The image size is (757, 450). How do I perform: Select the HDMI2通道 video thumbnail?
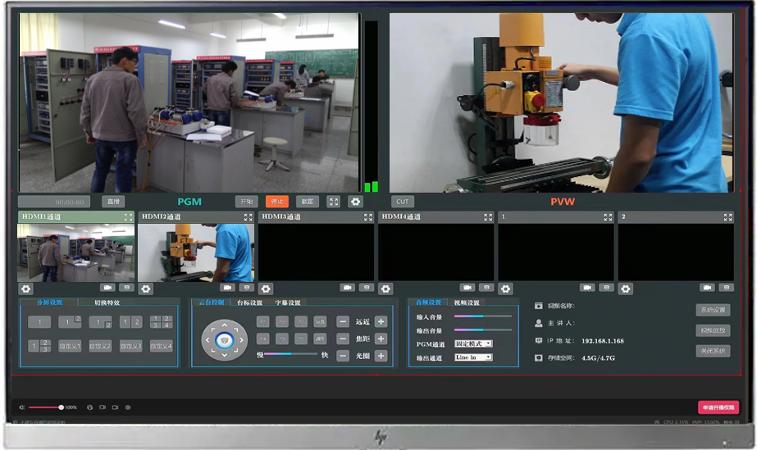click(x=195, y=252)
